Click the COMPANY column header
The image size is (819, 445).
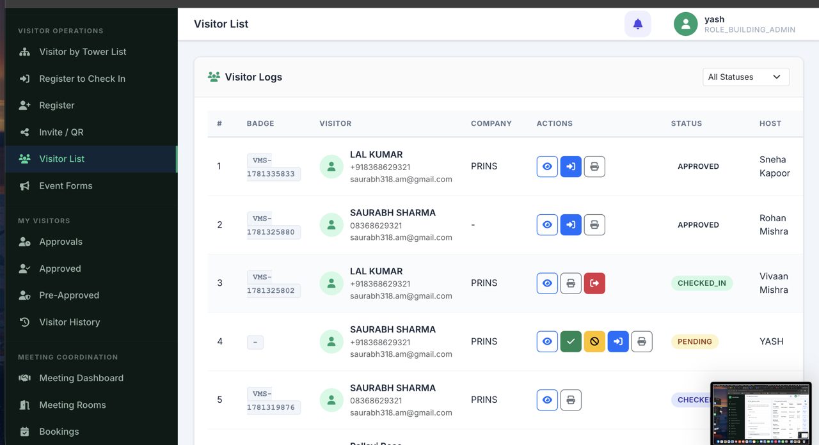coord(491,123)
